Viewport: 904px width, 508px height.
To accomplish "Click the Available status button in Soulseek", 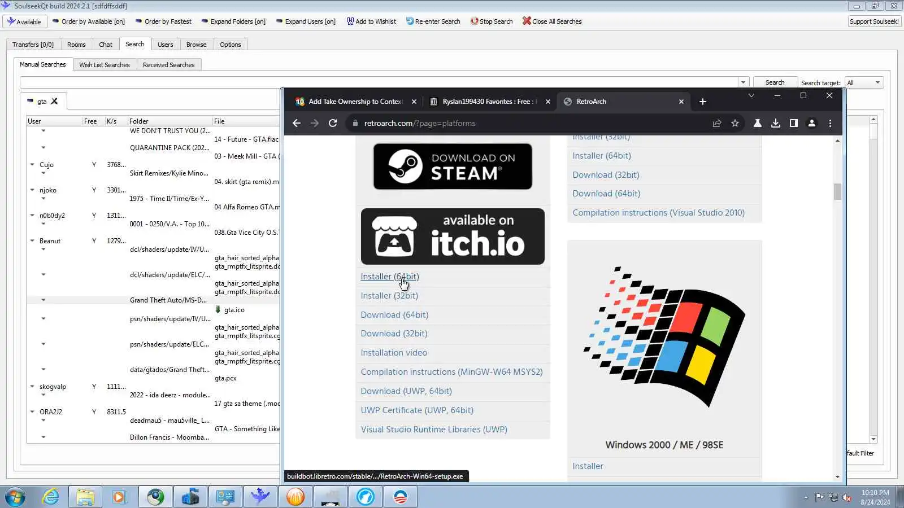I will tap(24, 21).
